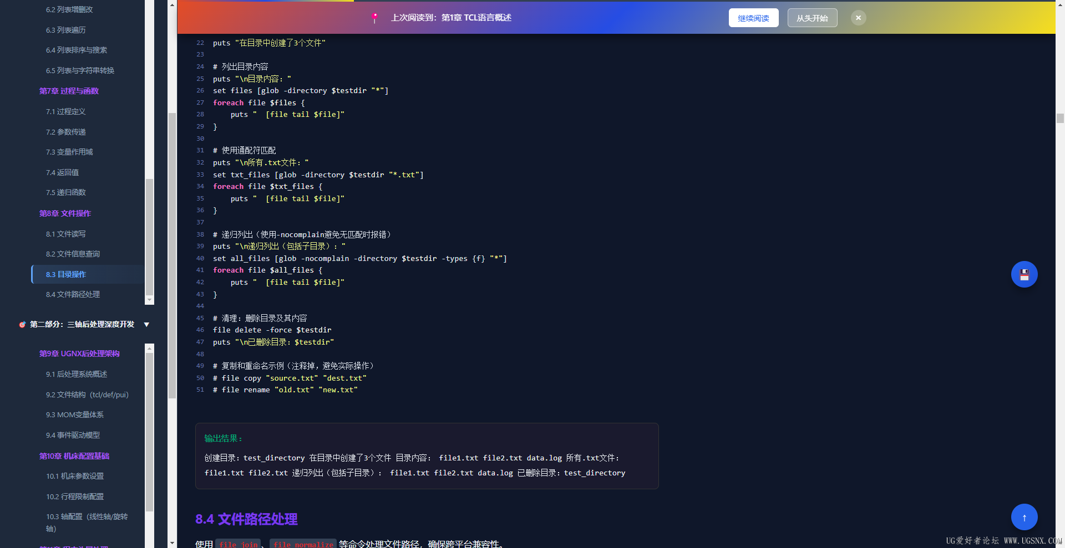Open 10.1 机床参数设置 section
This screenshot has height=548, width=1065.
(x=75, y=476)
